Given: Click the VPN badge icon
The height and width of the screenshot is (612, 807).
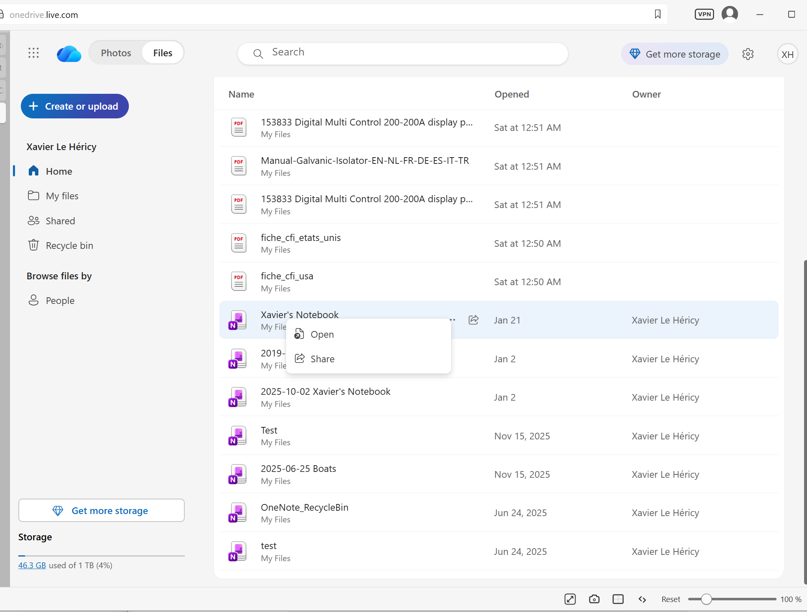Looking at the screenshot, I should [x=704, y=14].
